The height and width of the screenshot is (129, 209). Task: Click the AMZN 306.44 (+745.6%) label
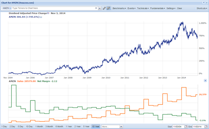[x=24, y=17]
